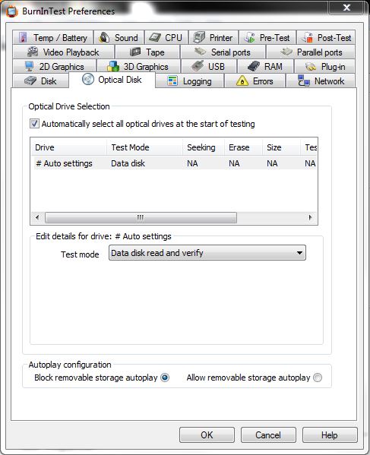This screenshot has width=370, height=455.
Task: Click the chip icon on CPU tab
Action: 155,37
